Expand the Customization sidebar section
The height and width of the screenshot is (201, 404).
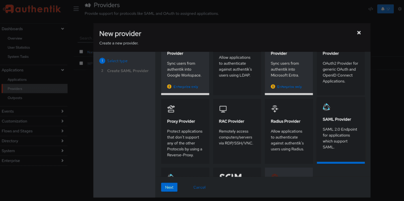(x=34, y=121)
